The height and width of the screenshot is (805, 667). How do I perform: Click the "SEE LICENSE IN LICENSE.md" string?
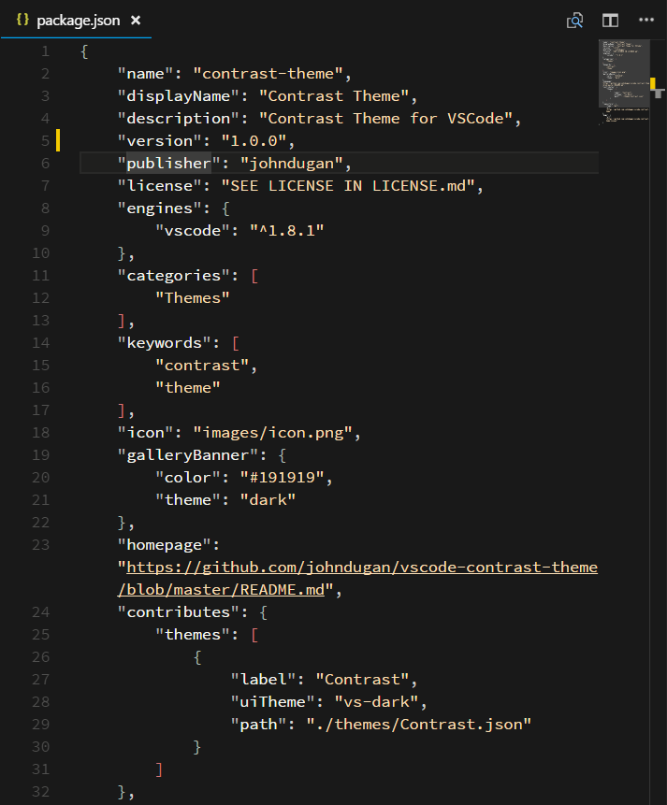348,186
